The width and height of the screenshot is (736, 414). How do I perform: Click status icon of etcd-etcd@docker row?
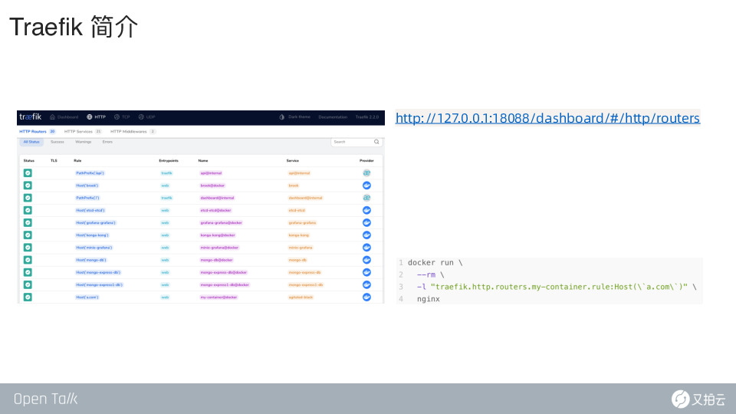[28, 210]
